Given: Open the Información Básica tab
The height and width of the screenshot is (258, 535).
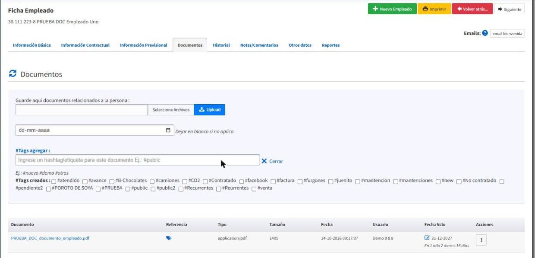Looking at the screenshot, I should pyautogui.click(x=31, y=45).
